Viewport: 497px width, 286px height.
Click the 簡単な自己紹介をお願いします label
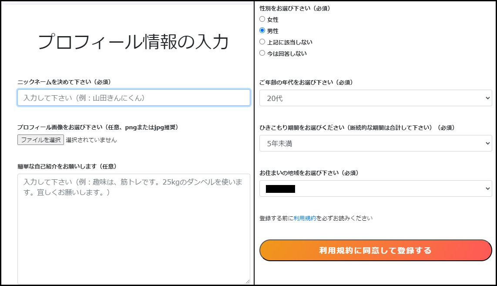point(67,166)
